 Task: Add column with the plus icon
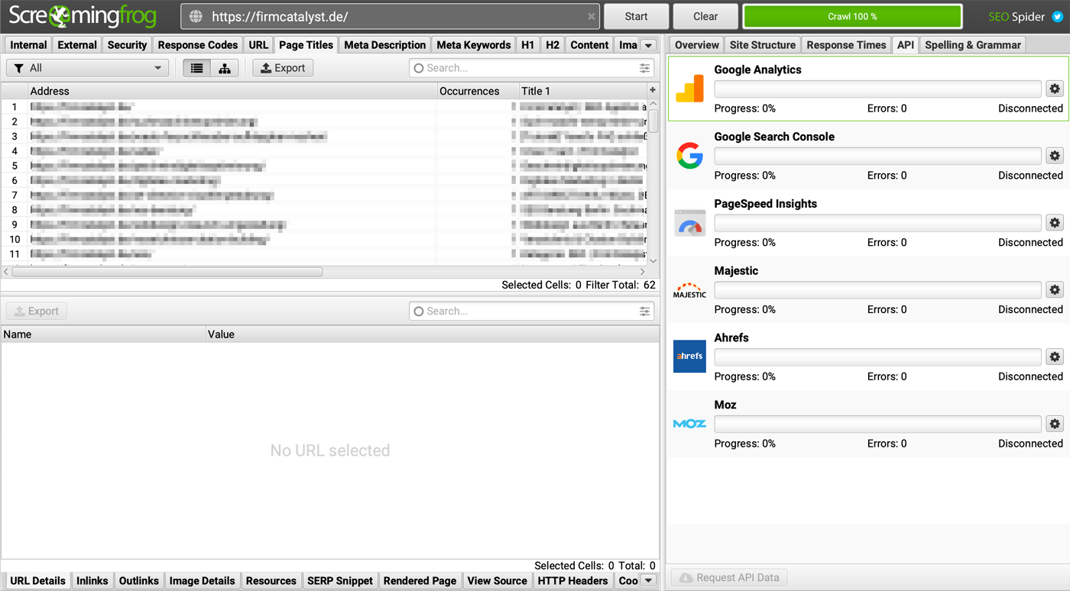[653, 90]
